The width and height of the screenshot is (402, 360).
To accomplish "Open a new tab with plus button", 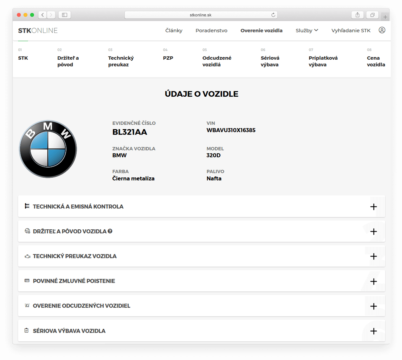I will click(x=385, y=17).
